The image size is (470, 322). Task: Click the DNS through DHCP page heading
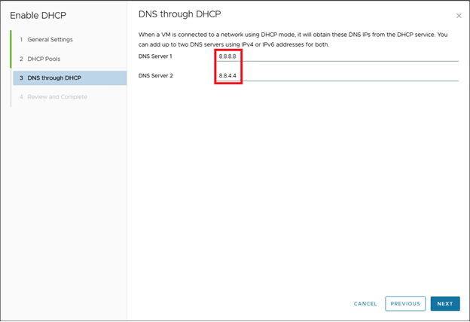pos(179,15)
